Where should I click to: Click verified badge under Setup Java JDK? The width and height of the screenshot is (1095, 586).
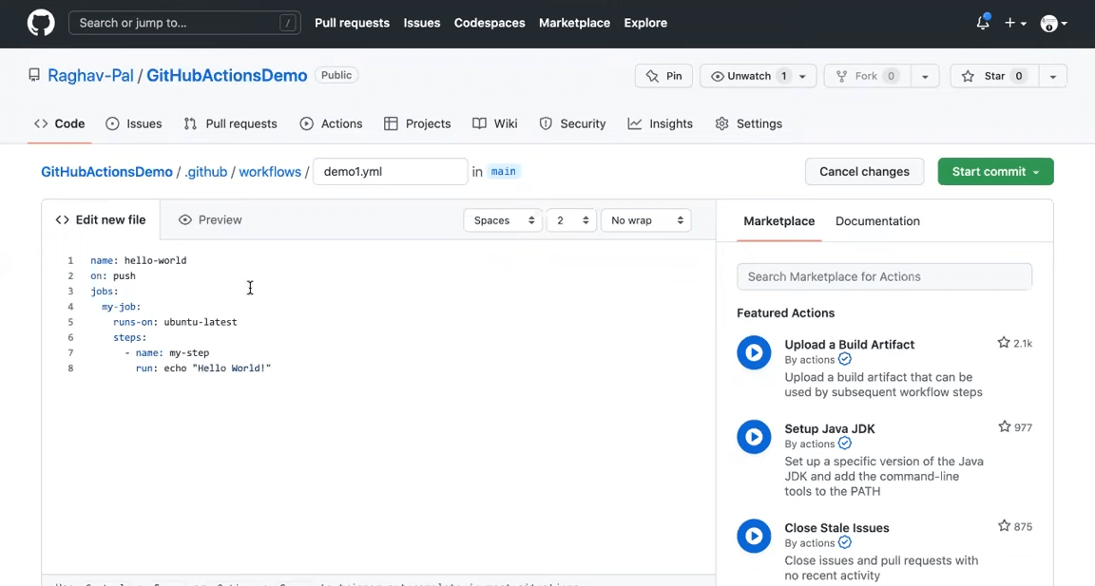tap(845, 444)
